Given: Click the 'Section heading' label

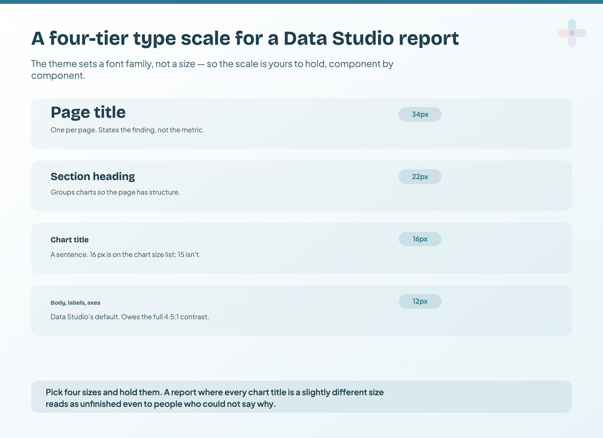Looking at the screenshot, I should pos(93,177).
